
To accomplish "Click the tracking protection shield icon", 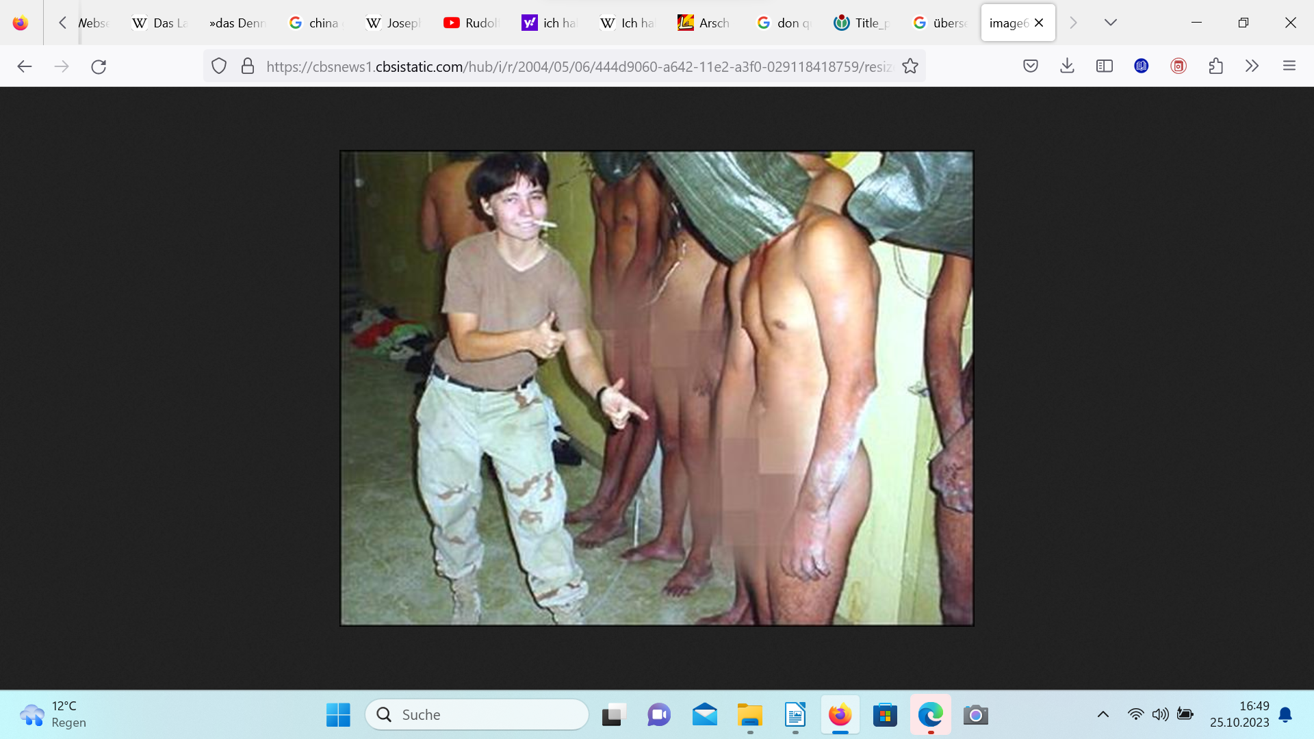I will pyautogui.click(x=218, y=66).
